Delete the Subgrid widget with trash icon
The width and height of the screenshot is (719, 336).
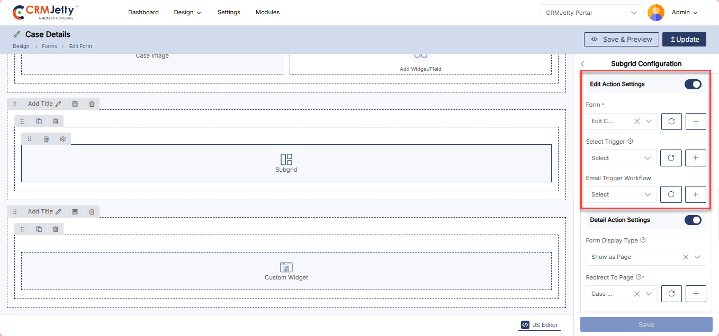click(46, 139)
